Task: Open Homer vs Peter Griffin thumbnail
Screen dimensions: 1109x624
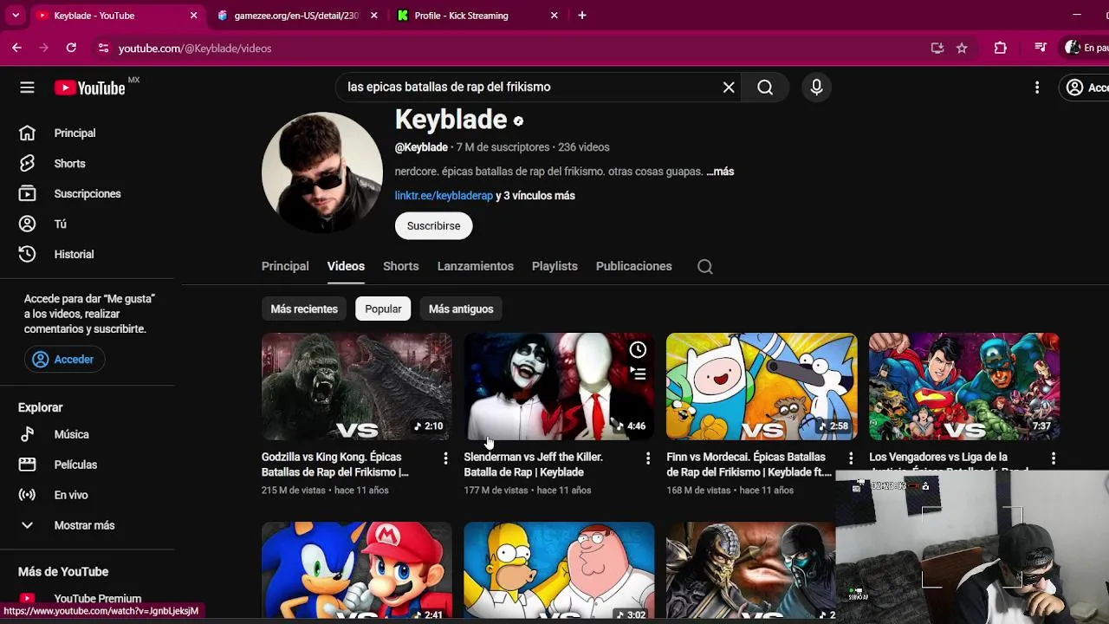Action: pos(559,570)
